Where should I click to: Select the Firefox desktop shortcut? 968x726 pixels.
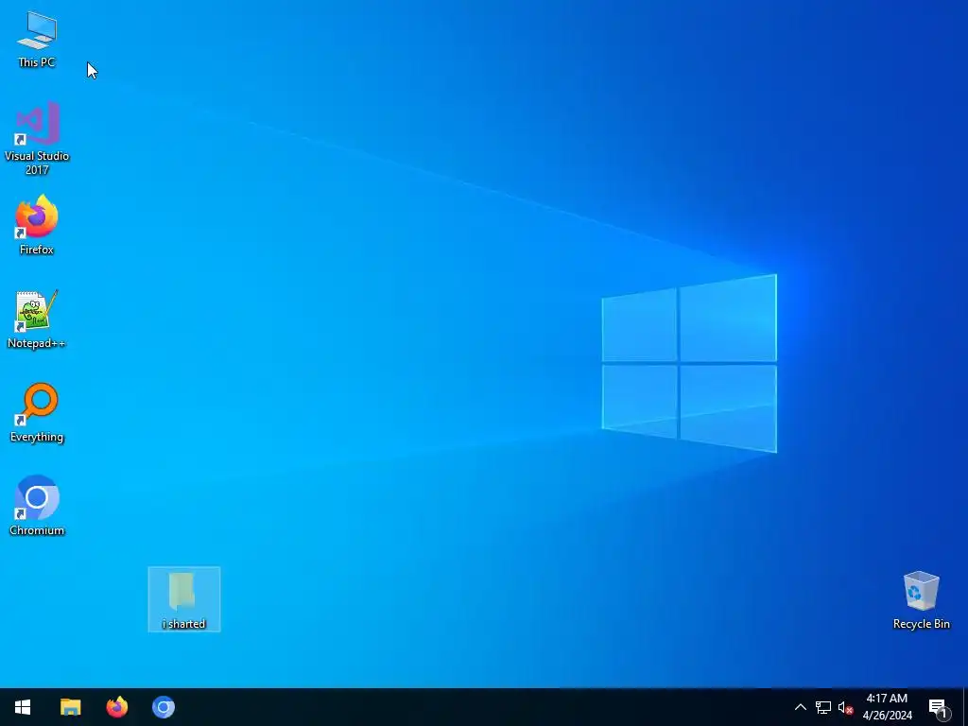37,225
